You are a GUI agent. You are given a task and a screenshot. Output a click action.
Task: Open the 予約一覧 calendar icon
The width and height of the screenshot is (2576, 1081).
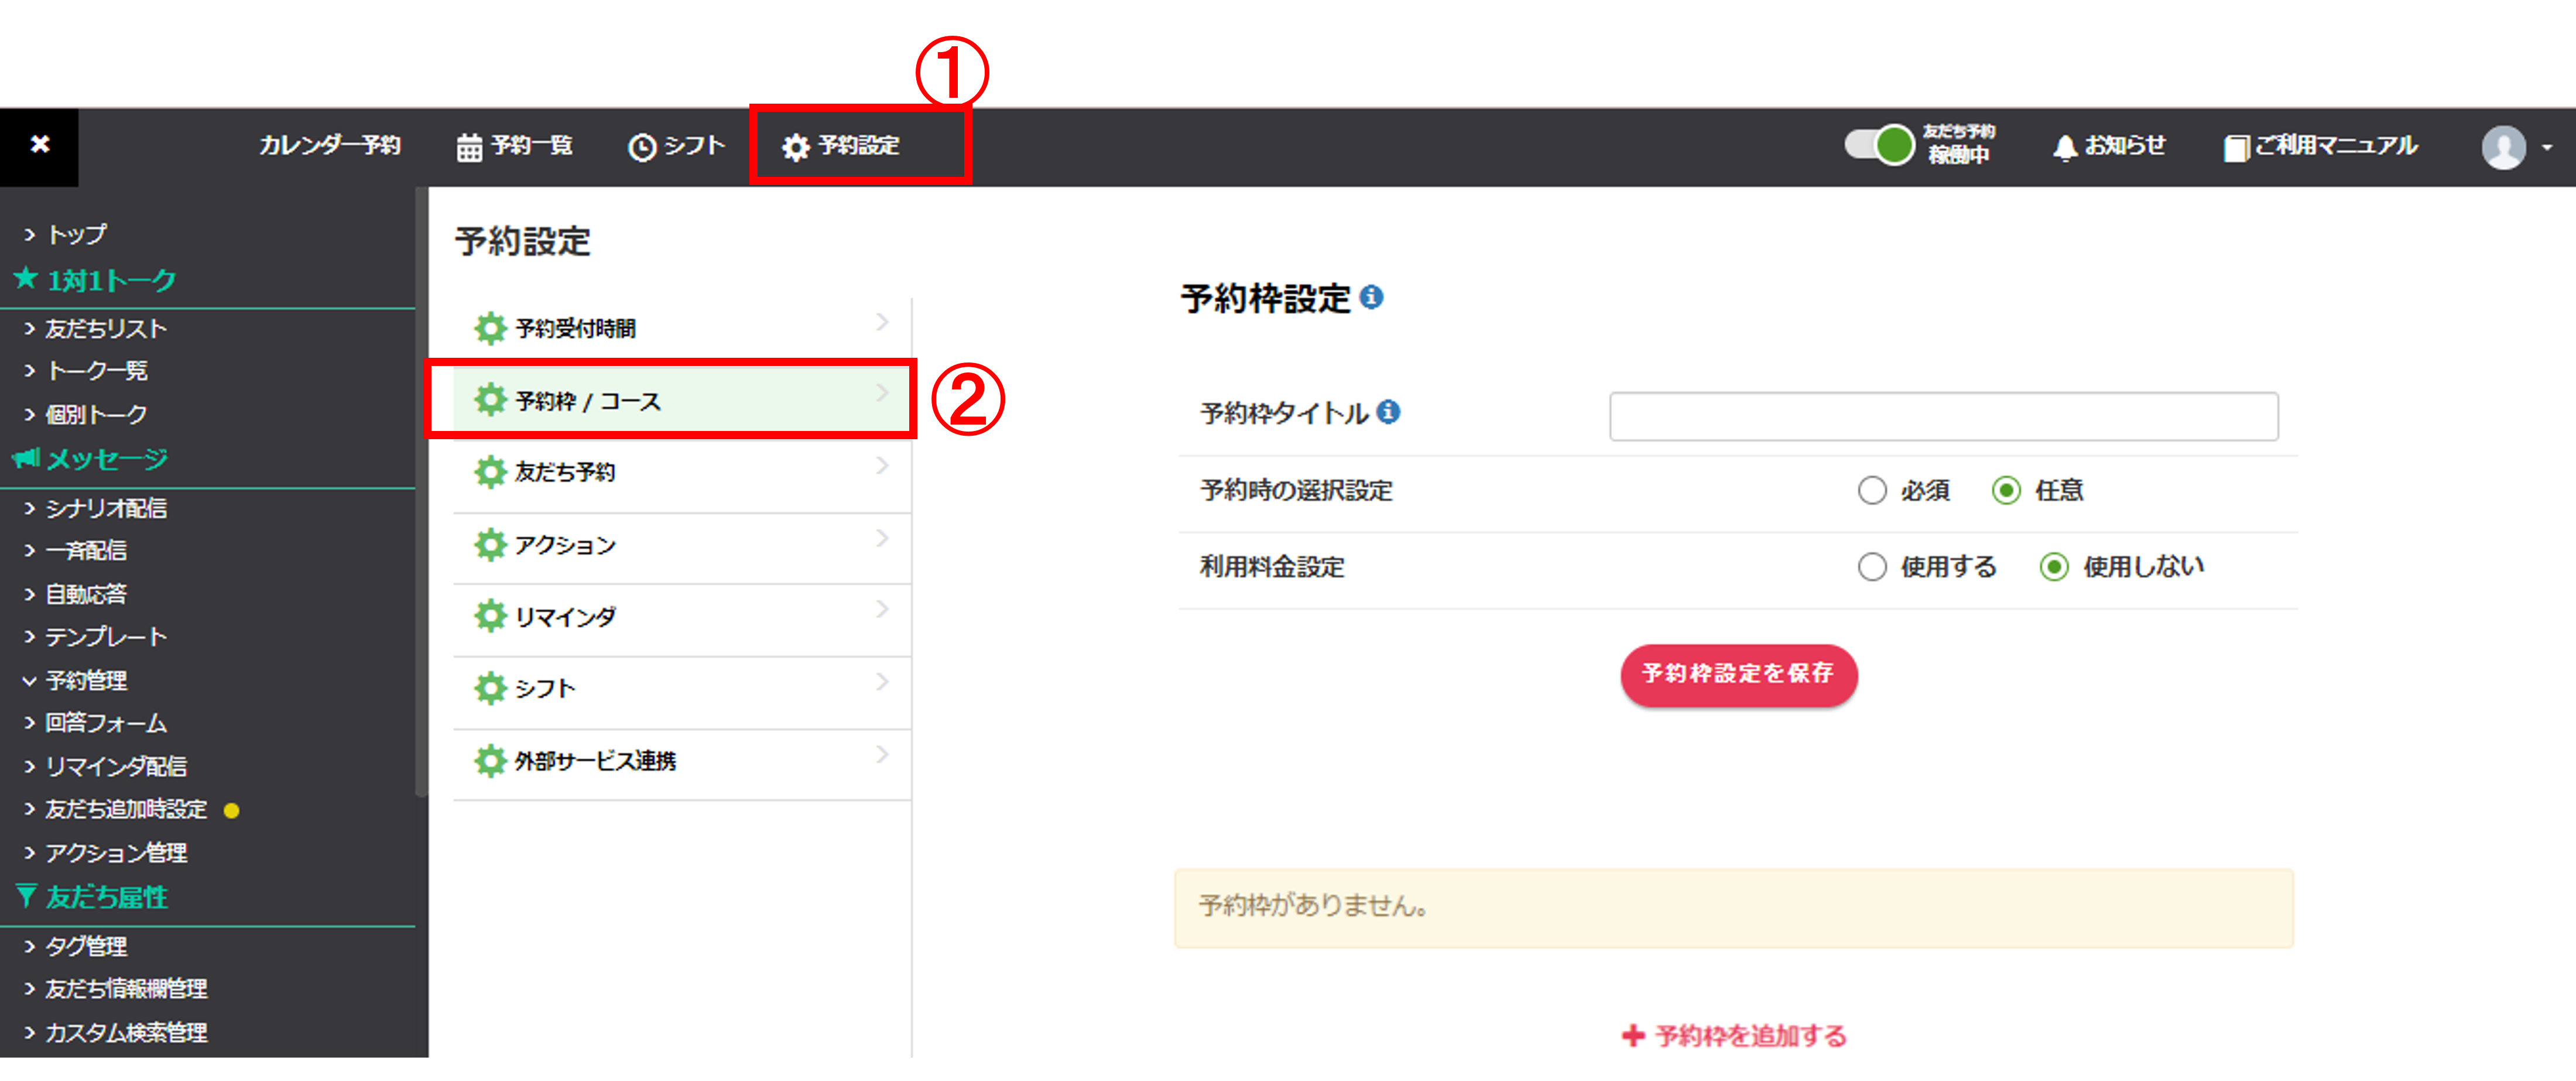[x=469, y=147]
